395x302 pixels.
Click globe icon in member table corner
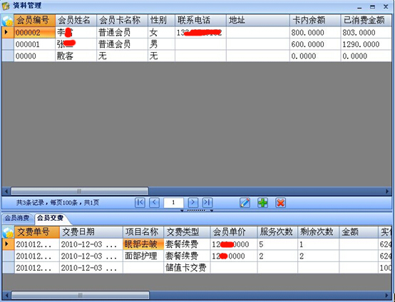point(8,21)
